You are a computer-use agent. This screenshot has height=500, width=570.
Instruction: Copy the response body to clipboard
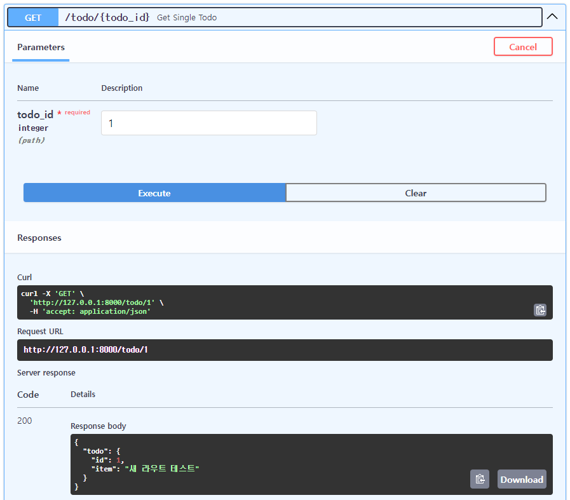pos(480,479)
